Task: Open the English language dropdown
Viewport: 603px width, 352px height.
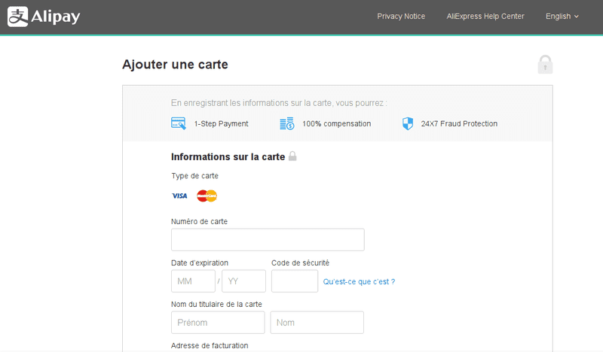Action: coord(562,17)
